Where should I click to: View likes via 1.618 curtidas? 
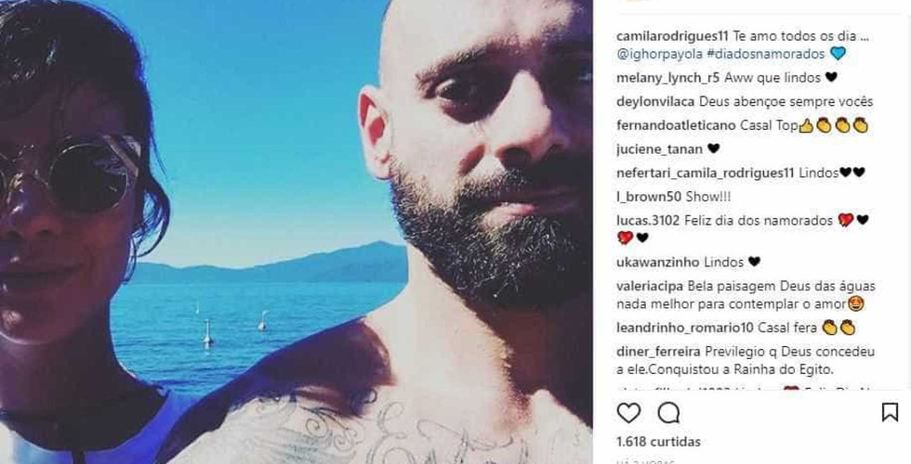[x=658, y=442]
